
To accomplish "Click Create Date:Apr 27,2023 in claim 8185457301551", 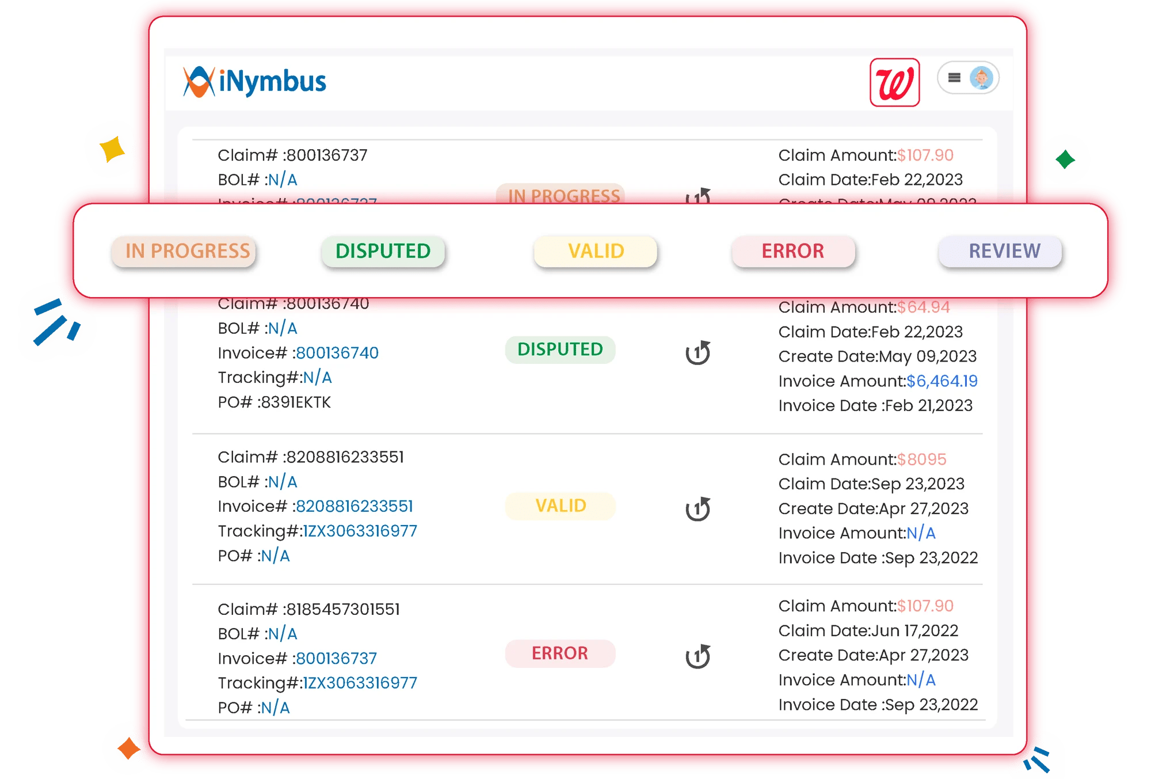I will click(x=874, y=655).
